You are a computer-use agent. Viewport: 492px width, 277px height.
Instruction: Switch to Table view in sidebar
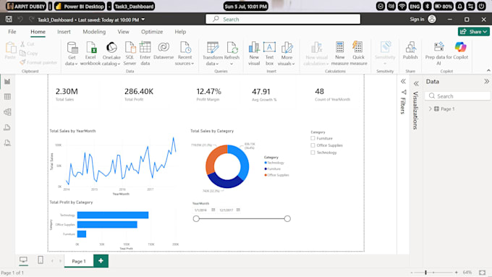click(x=7, y=97)
